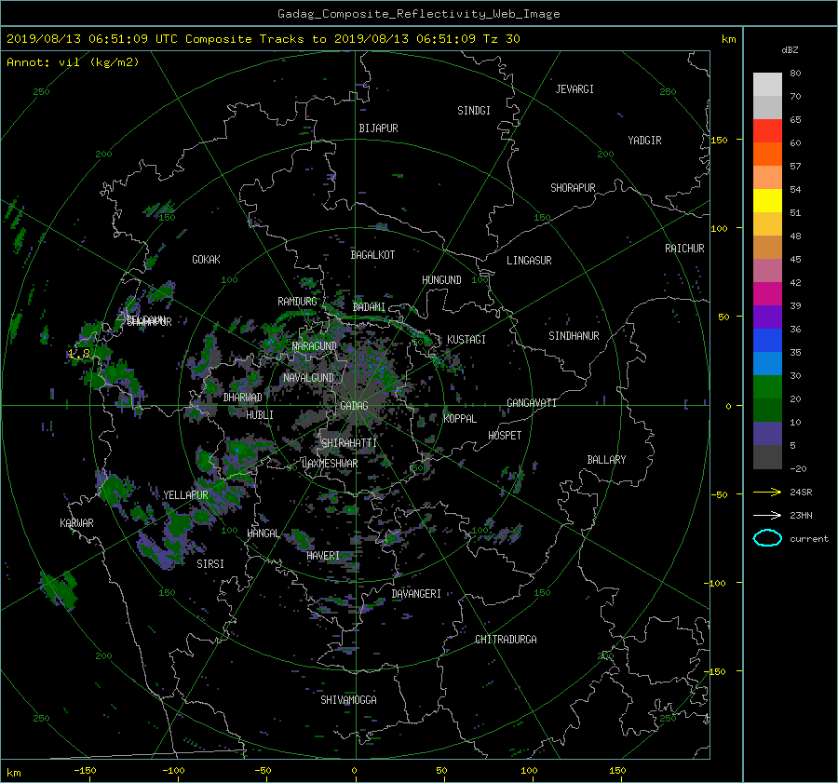Pick the purple 39 dBZ swatch

(x=767, y=317)
